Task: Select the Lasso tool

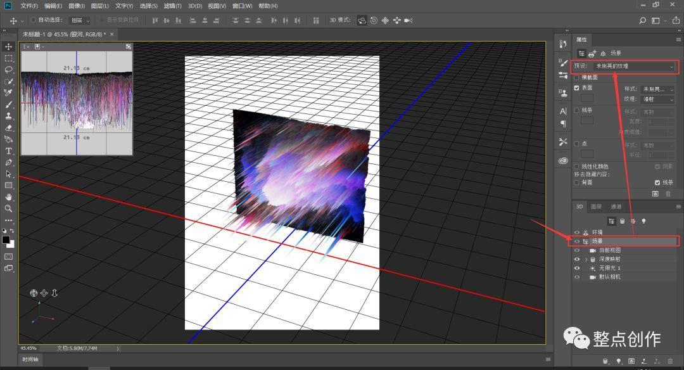Action: (8, 70)
